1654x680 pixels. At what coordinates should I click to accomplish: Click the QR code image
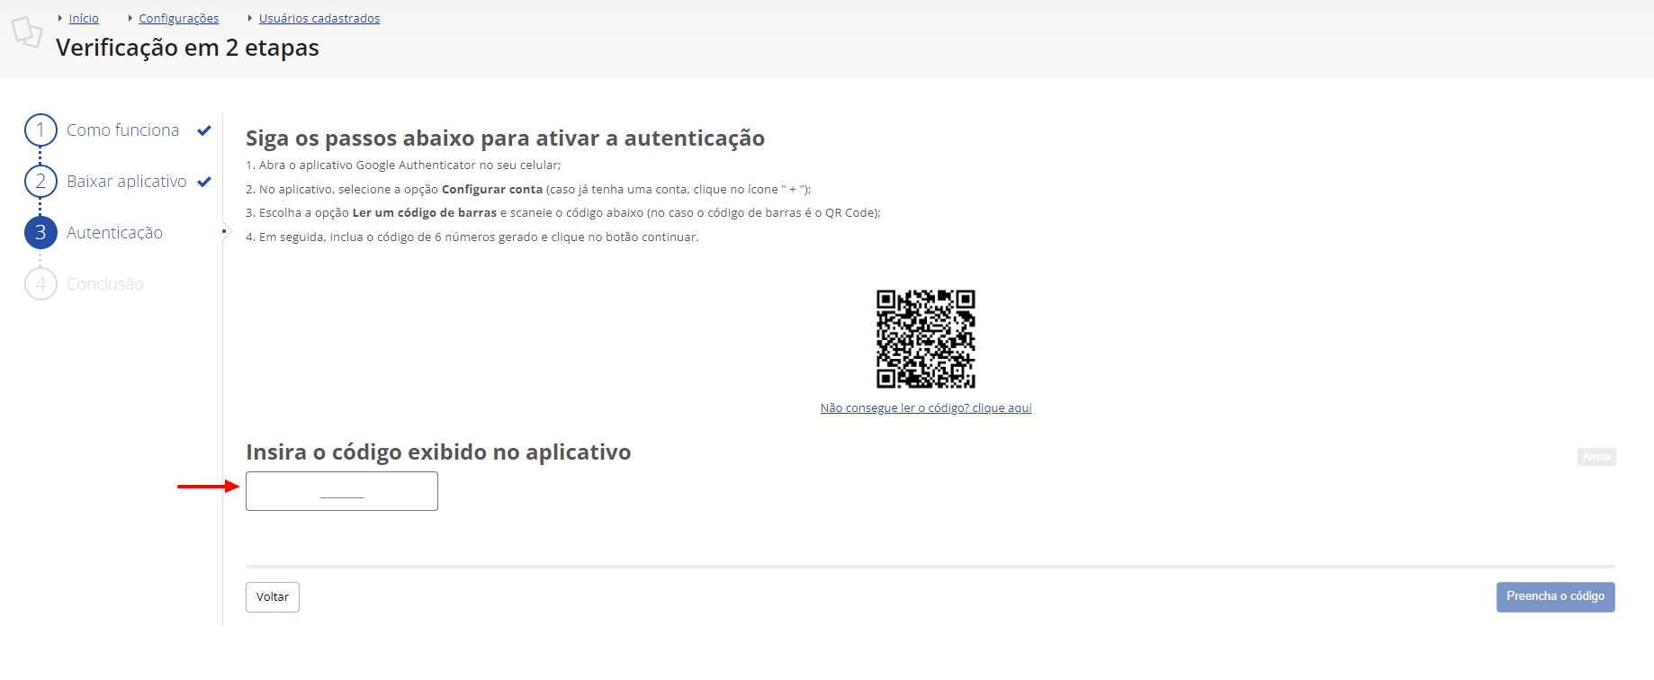926,339
